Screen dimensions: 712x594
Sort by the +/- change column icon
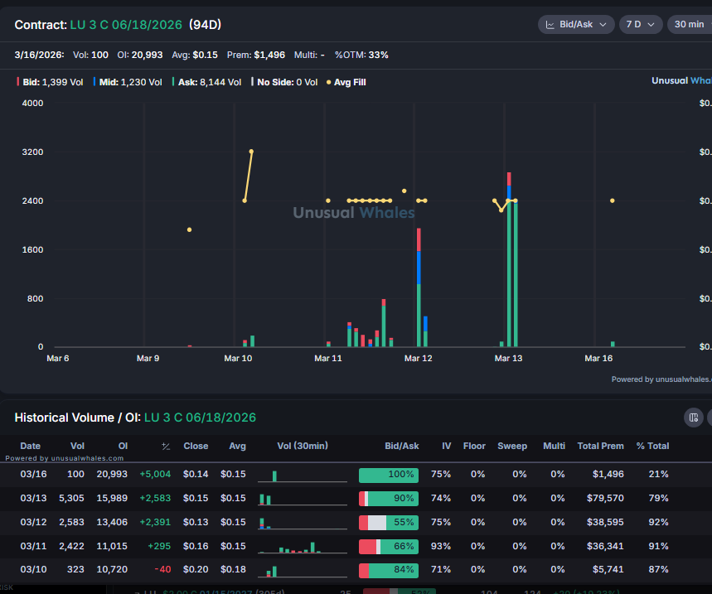click(x=166, y=447)
